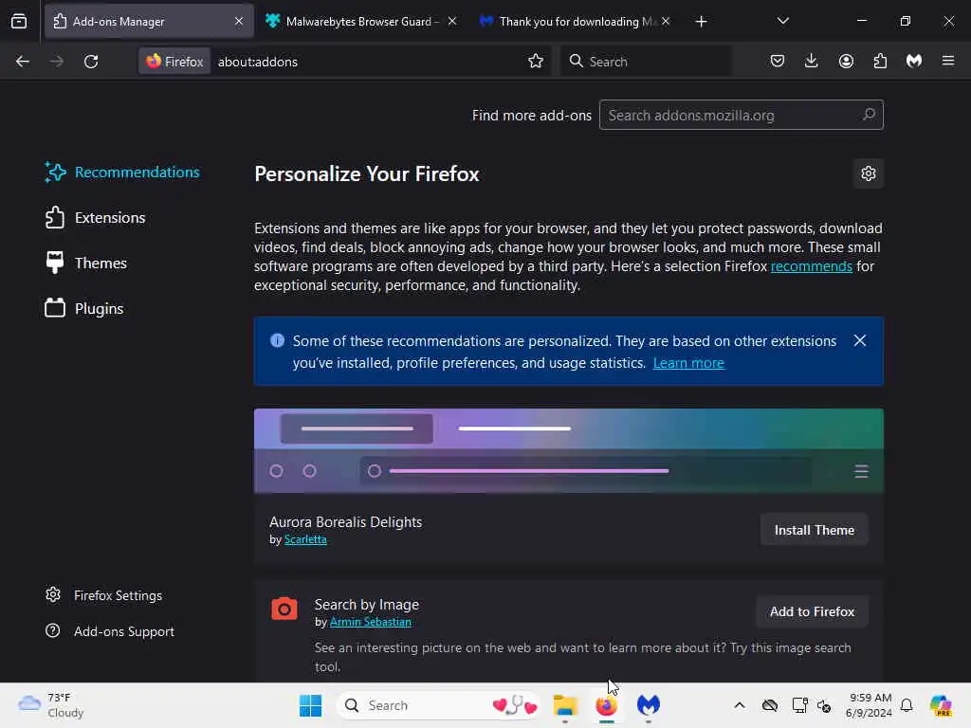Bookmark this page with the star icon
Image resolution: width=971 pixels, height=728 pixels.
[x=536, y=62]
